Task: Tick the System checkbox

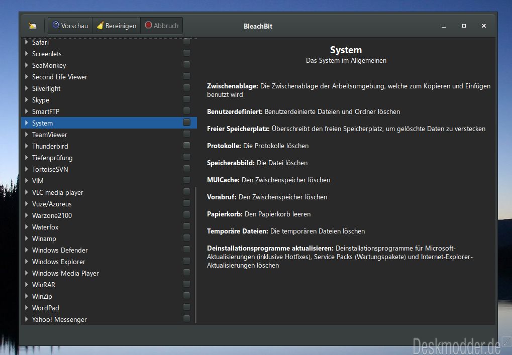Action: click(x=186, y=123)
